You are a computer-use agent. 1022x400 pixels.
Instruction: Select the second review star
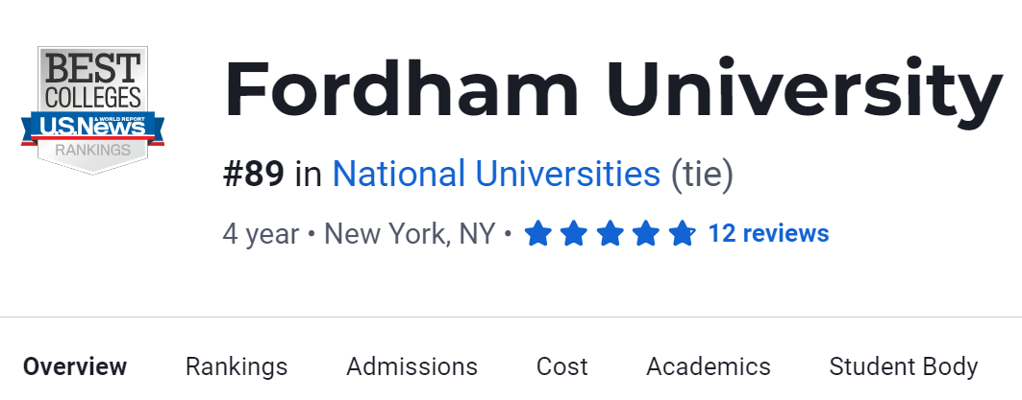click(x=574, y=233)
